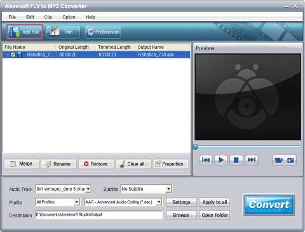The image size is (305, 232).
Task: Open Preferences from the toolbar
Action: pos(103,32)
